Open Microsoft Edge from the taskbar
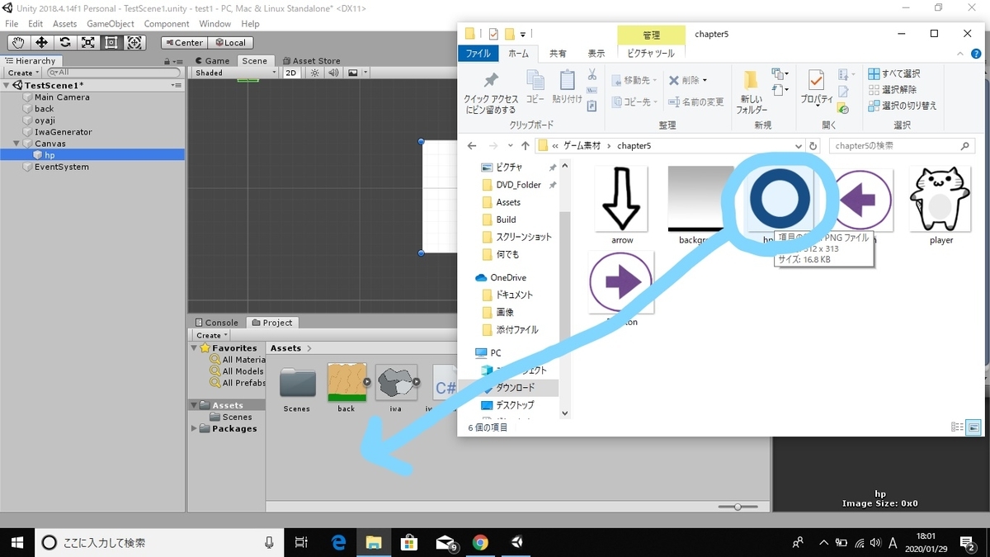990x557 pixels. (338, 542)
